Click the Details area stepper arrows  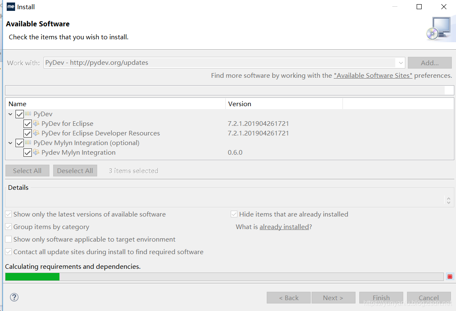[448, 200]
